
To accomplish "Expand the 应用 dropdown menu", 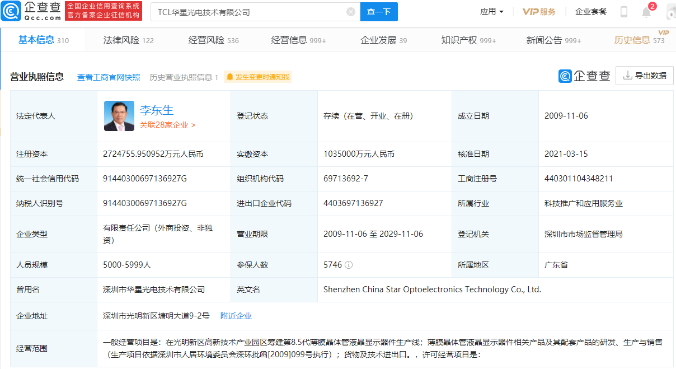I will 492,12.
